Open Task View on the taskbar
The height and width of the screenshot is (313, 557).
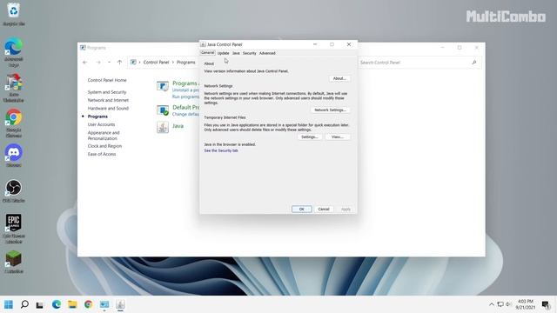pos(40,305)
